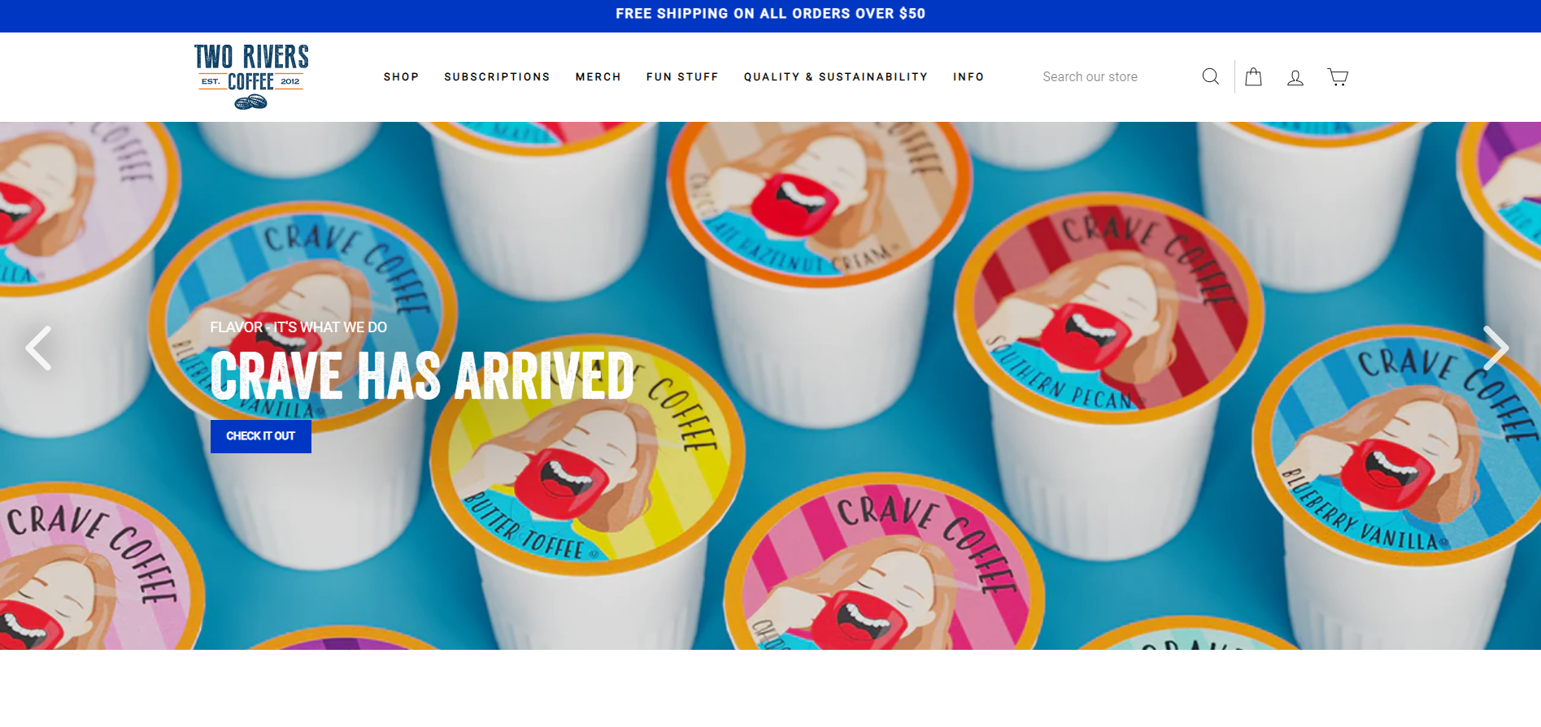
Task: Open the shopping bag icon
Action: [x=1253, y=76]
